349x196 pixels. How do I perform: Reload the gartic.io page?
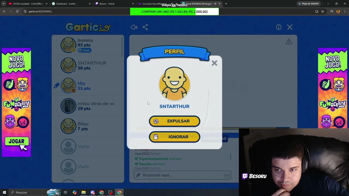coord(17,11)
